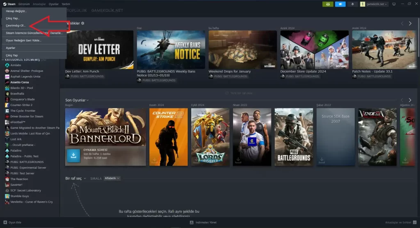Screen dimensions: 420x228
Task: Switch to Big Picture mode via monitor icon
Action: click(x=394, y=4)
